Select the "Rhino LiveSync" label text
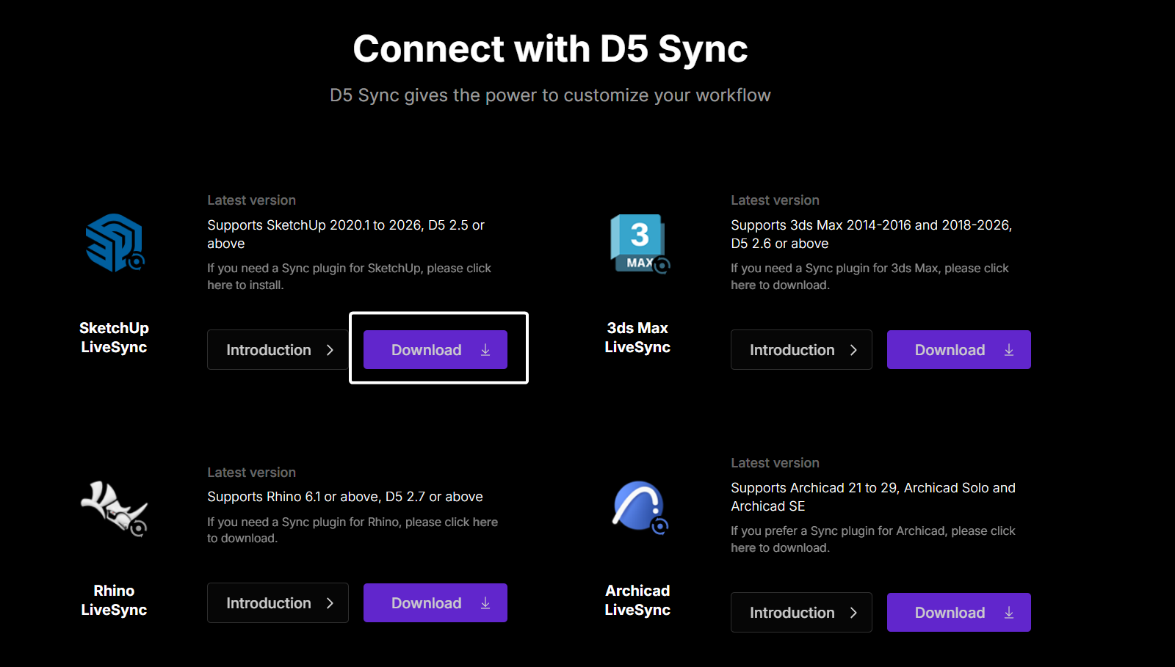 [x=114, y=600]
